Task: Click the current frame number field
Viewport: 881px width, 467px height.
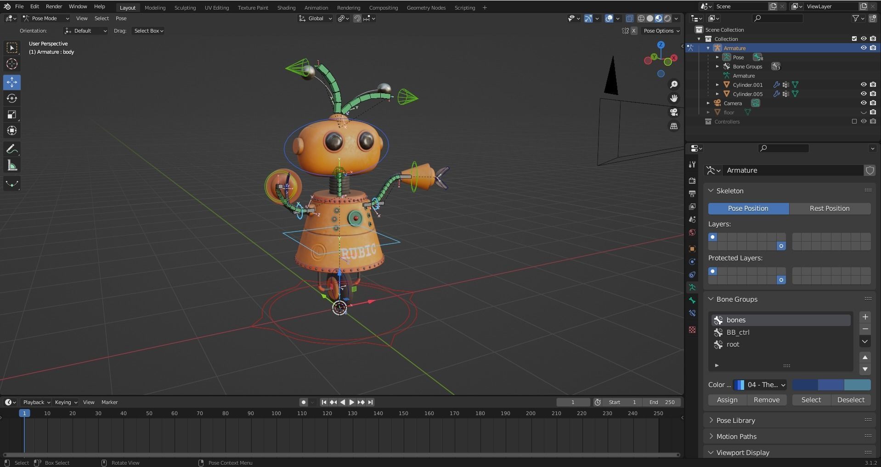Action: 573,402
